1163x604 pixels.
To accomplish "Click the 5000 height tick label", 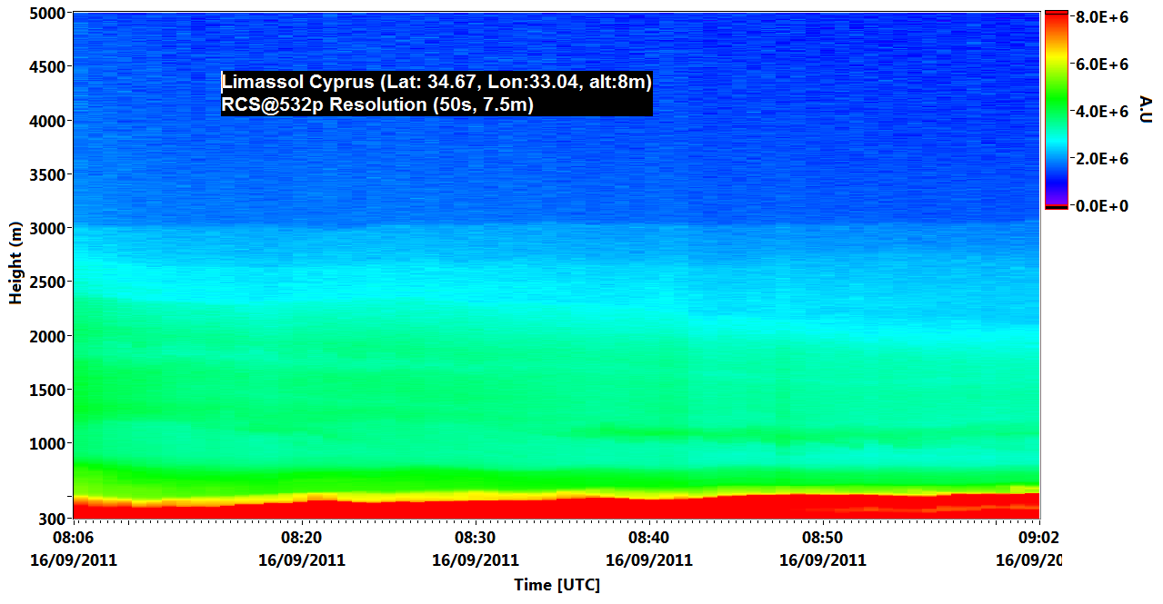I will pos(46,14).
